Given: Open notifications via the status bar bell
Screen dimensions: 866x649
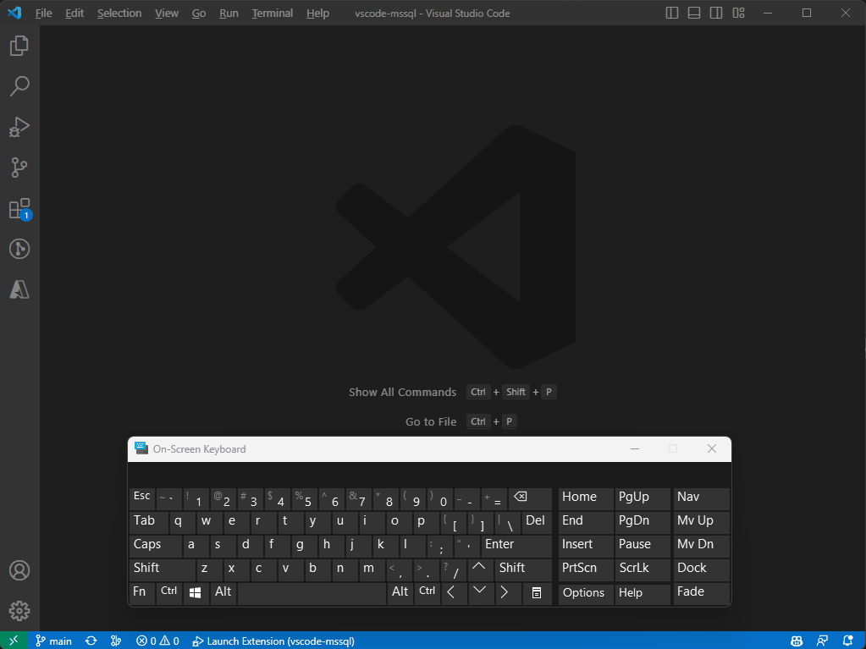Looking at the screenshot, I should coord(848,641).
